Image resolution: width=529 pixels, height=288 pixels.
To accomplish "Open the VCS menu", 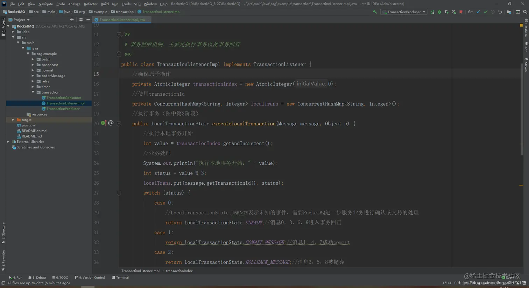I will [137, 4].
